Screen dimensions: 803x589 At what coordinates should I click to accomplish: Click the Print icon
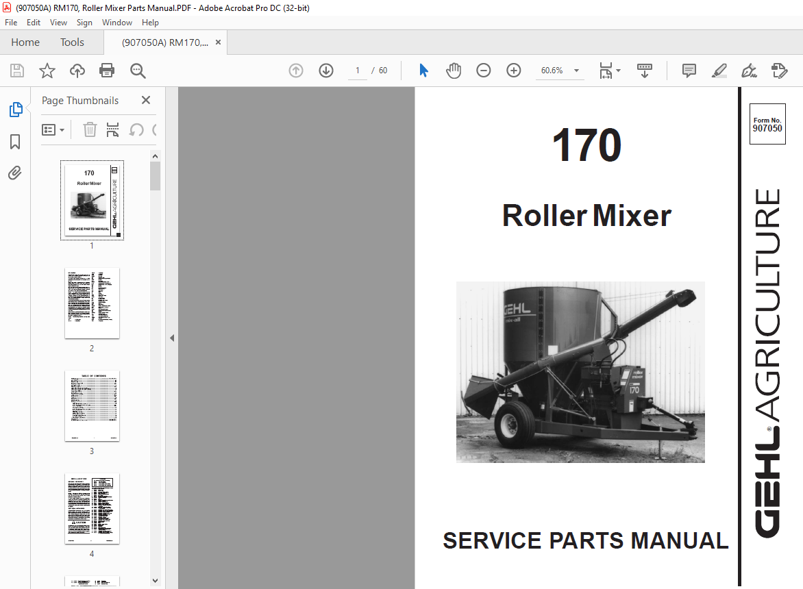[x=107, y=71]
